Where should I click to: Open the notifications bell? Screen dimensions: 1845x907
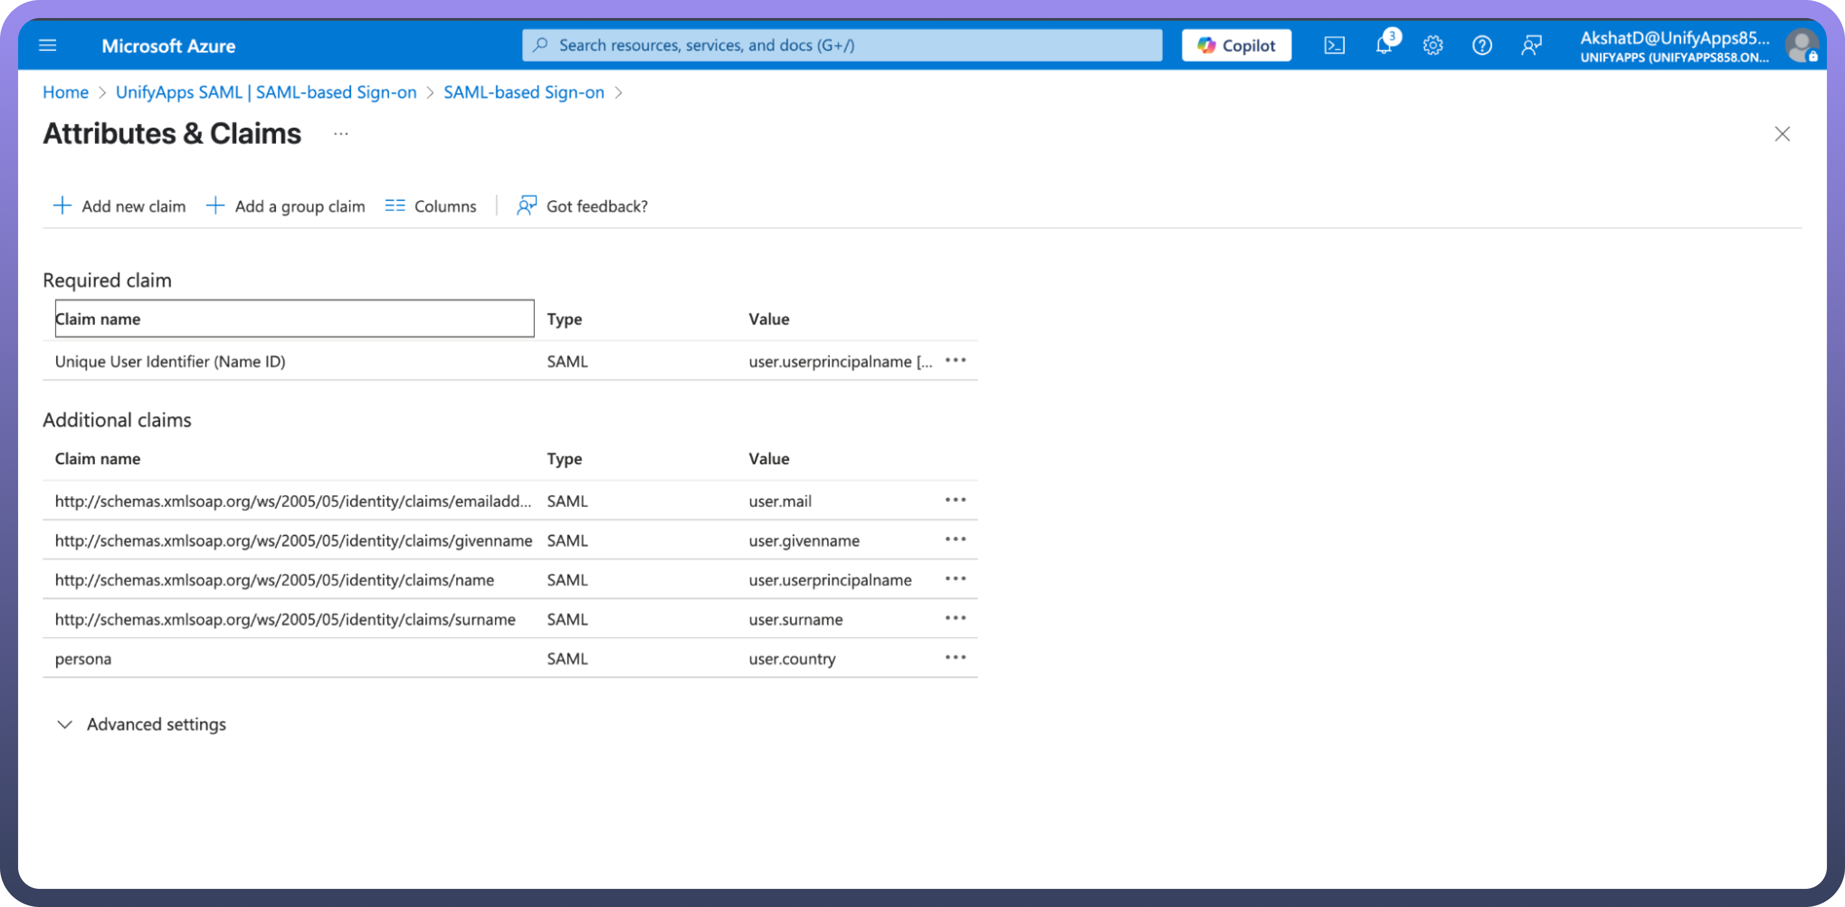(1384, 46)
